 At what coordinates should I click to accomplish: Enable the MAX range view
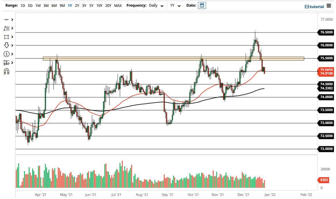tap(118, 5)
